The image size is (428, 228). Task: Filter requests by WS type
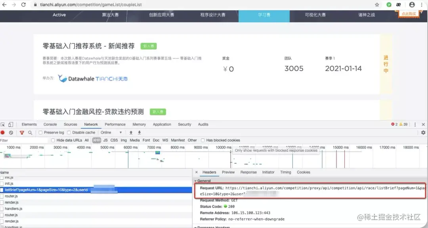165,140
